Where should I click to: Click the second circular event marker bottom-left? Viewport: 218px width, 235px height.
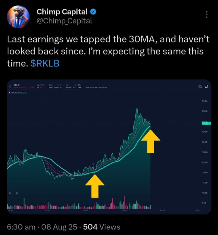tap(17, 193)
